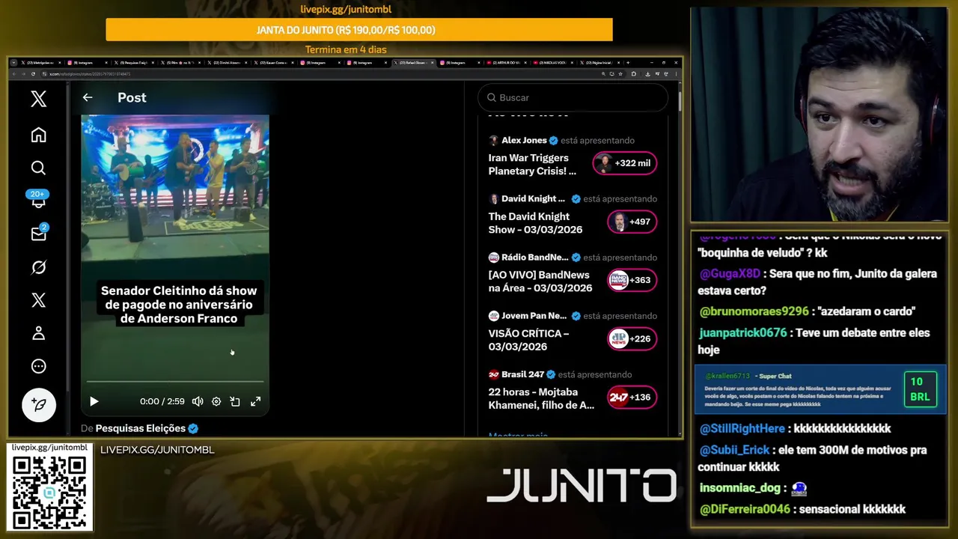The image size is (958, 539).
Task: Seek on the video progress bar
Action: coord(175,382)
